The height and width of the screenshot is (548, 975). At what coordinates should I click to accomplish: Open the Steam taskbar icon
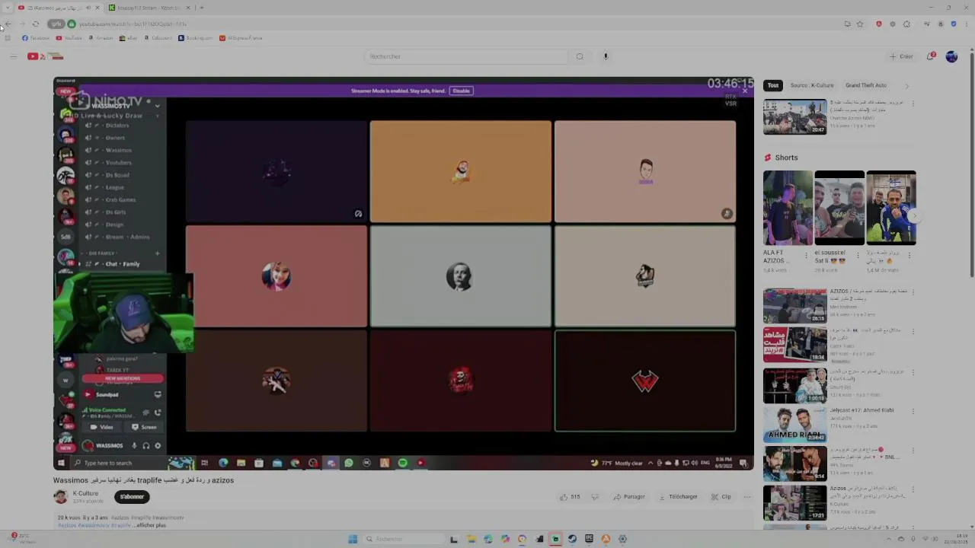[x=572, y=539]
